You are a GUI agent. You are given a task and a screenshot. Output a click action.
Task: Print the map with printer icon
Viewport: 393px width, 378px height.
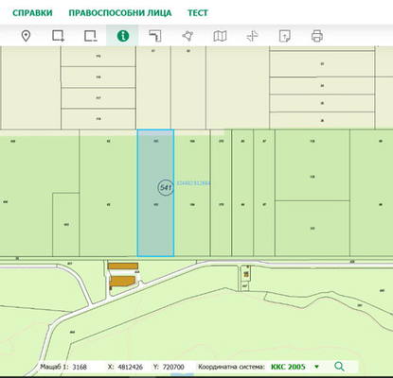[317, 36]
